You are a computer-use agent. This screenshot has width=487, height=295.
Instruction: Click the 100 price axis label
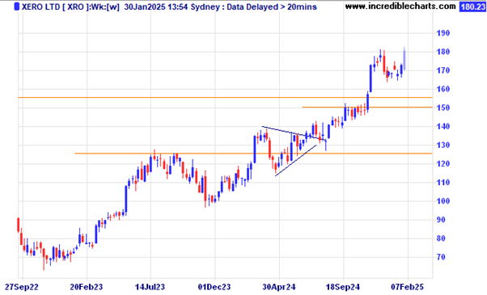click(443, 201)
